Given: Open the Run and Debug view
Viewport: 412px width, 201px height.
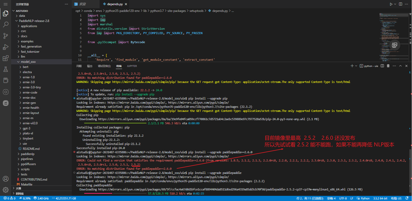Looking at the screenshot, I should (x=5, y=47).
